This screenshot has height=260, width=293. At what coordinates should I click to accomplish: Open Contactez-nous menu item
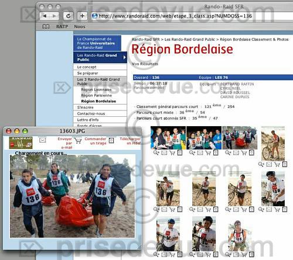click(100, 113)
